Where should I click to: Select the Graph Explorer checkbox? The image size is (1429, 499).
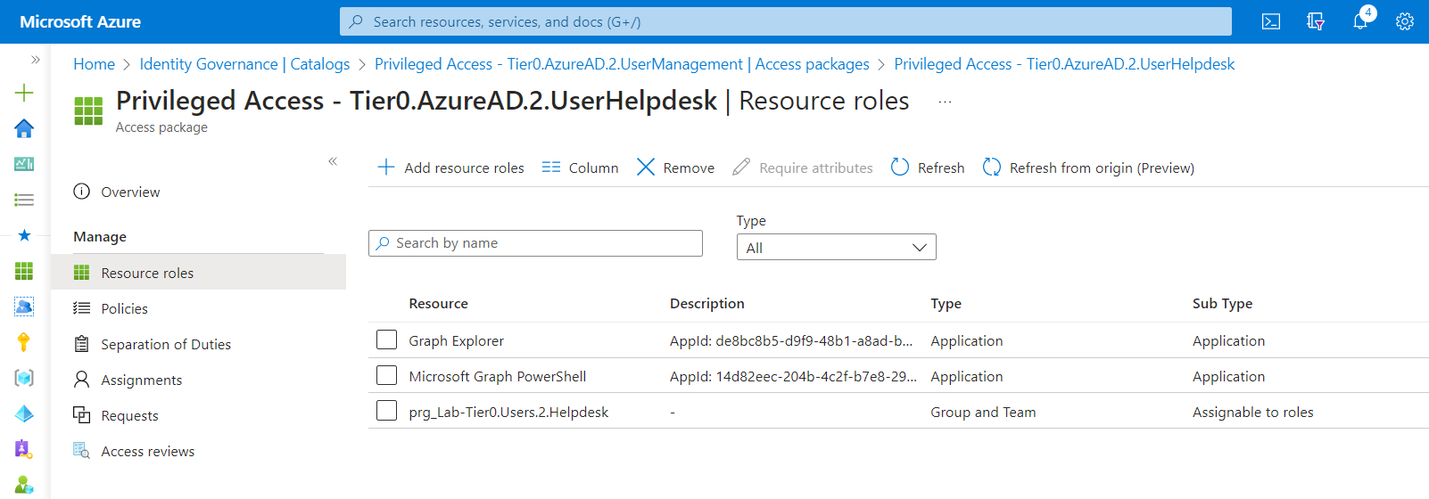click(386, 340)
